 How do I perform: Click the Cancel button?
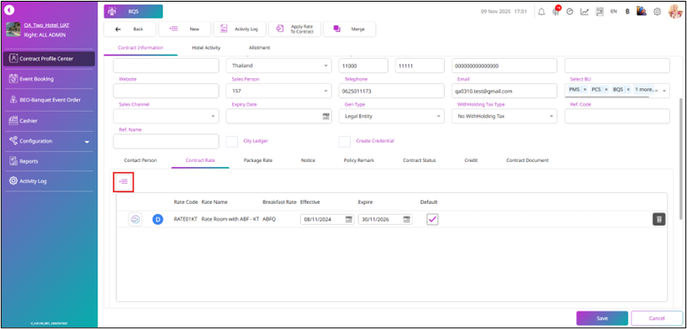pos(657,318)
